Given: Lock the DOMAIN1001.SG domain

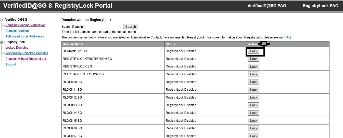Looking at the screenshot, I should (254, 51).
